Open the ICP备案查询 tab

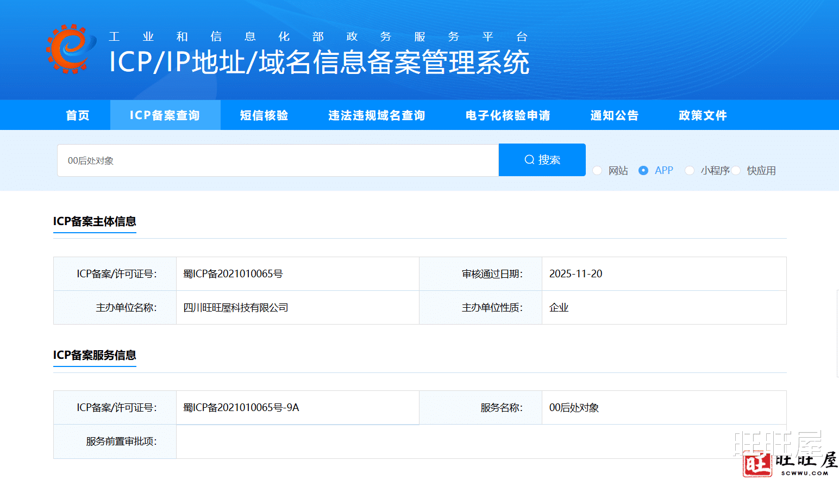pos(165,115)
